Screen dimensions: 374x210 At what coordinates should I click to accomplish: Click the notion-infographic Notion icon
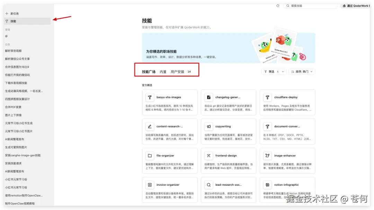coord(267,184)
